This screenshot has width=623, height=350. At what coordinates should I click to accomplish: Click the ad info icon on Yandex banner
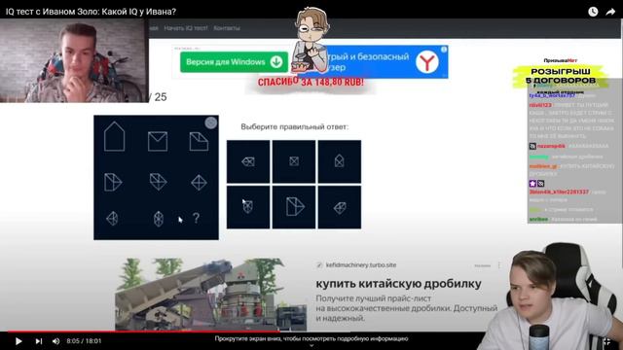tap(444, 50)
